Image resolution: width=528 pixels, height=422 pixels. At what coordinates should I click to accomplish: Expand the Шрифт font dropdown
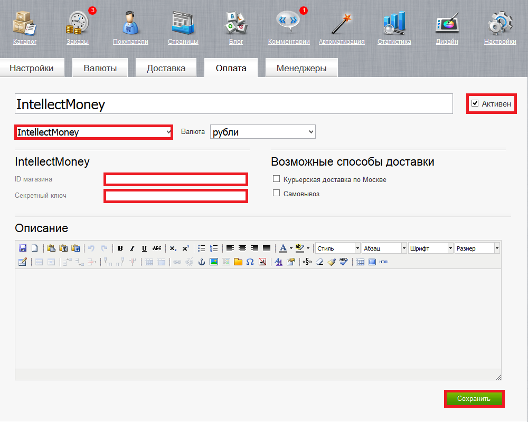tap(431, 248)
